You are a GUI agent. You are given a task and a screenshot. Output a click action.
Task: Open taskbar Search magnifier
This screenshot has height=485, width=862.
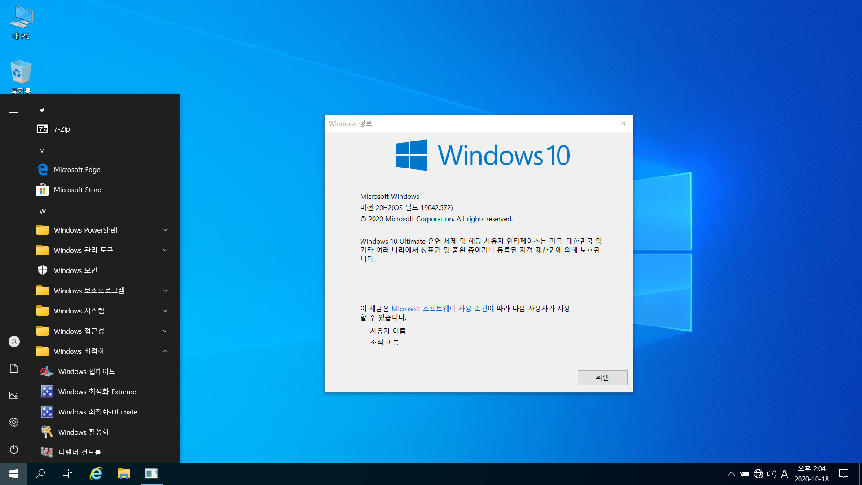(40, 474)
